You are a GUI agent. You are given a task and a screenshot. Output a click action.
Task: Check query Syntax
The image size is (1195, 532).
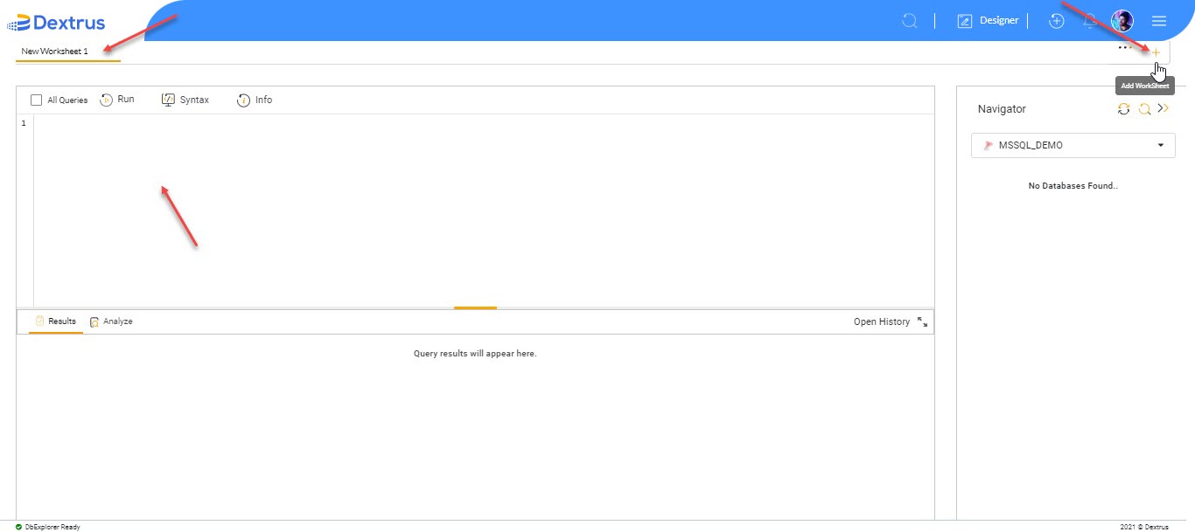click(x=185, y=100)
